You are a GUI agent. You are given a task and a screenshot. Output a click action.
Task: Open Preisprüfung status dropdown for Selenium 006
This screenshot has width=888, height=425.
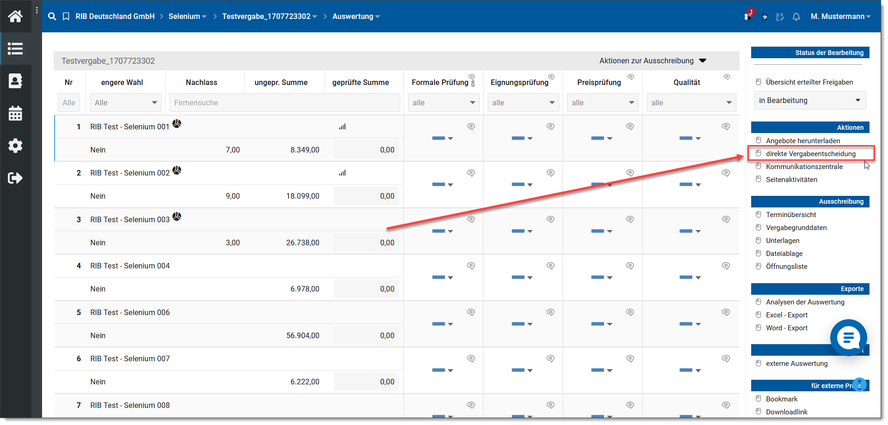point(601,324)
